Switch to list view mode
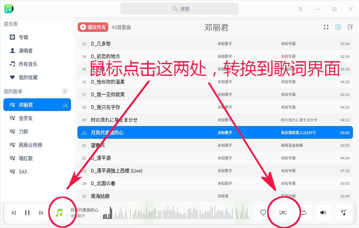The height and width of the screenshot is (228, 359). (338, 27)
